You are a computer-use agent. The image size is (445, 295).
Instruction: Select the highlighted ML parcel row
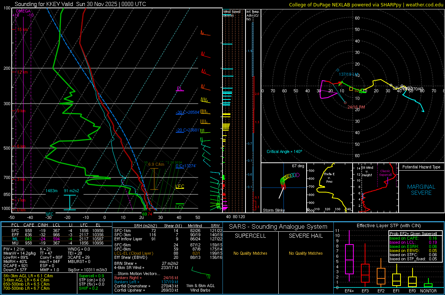[x=57, y=239]
